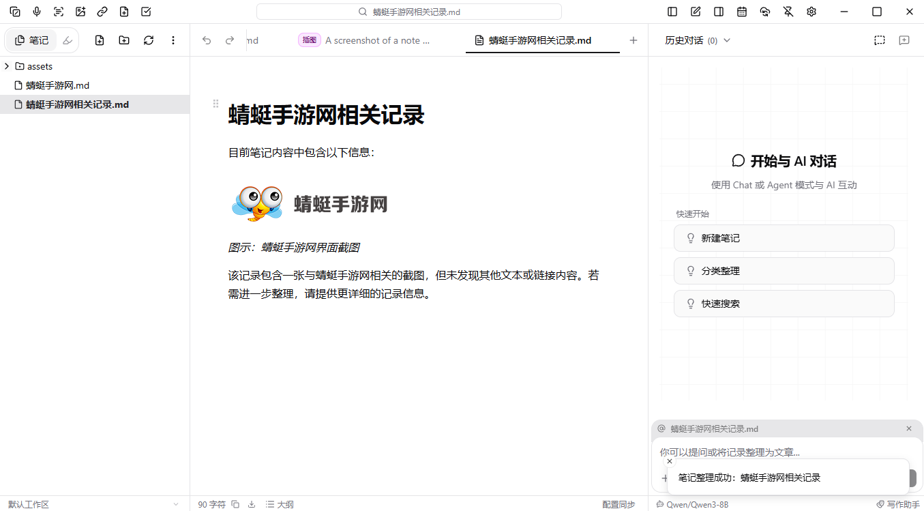924x511 pixels.
Task: Select the 笔记 notes mode tab
Action: pyautogui.click(x=31, y=40)
